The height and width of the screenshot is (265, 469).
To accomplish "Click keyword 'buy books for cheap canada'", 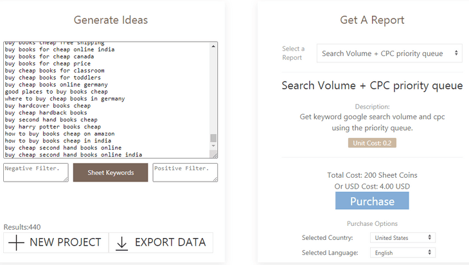I will tap(49, 56).
